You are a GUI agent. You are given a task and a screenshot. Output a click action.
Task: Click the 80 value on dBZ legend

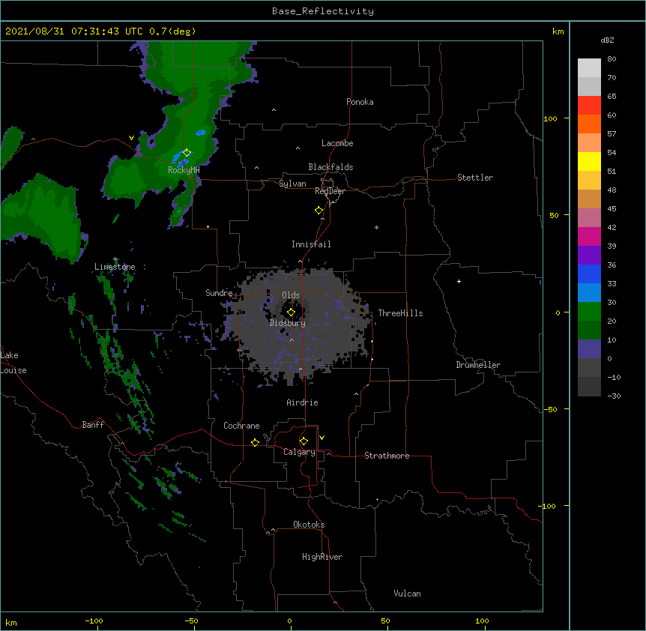[612, 59]
